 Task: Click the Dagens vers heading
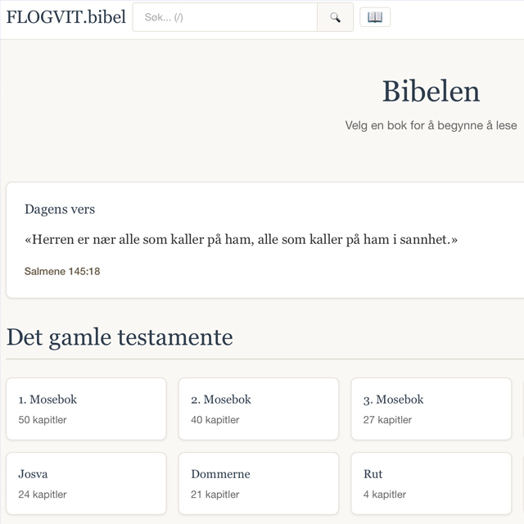pos(60,210)
